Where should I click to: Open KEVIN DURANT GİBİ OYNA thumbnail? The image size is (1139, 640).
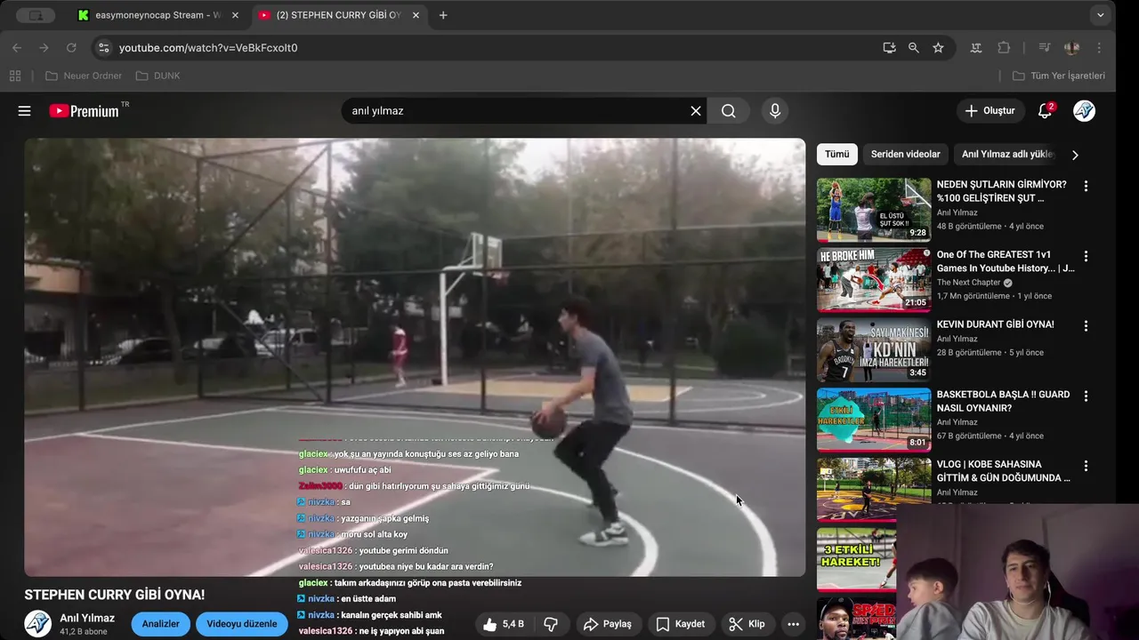[874, 350]
